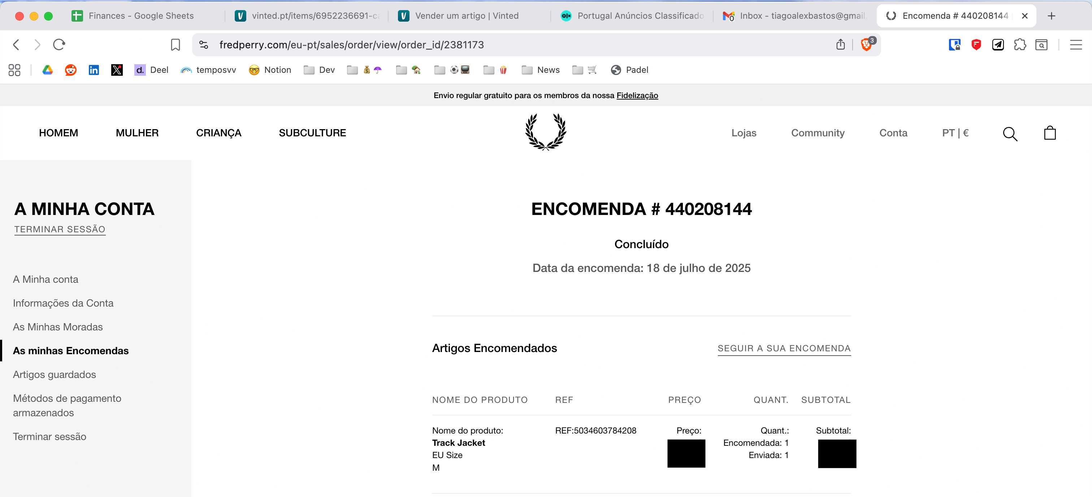Open the SUBCULTURE menu
Image resolution: width=1092 pixels, height=497 pixels.
click(312, 133)
